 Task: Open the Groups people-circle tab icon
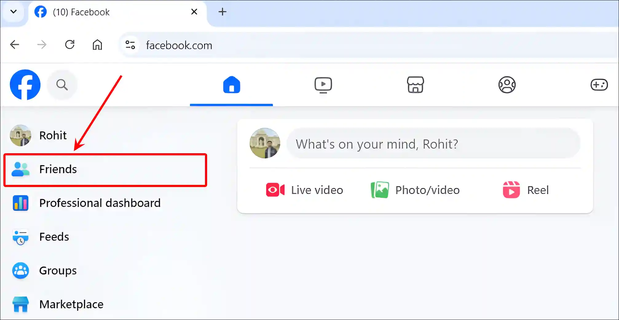(x=507, y=85)
